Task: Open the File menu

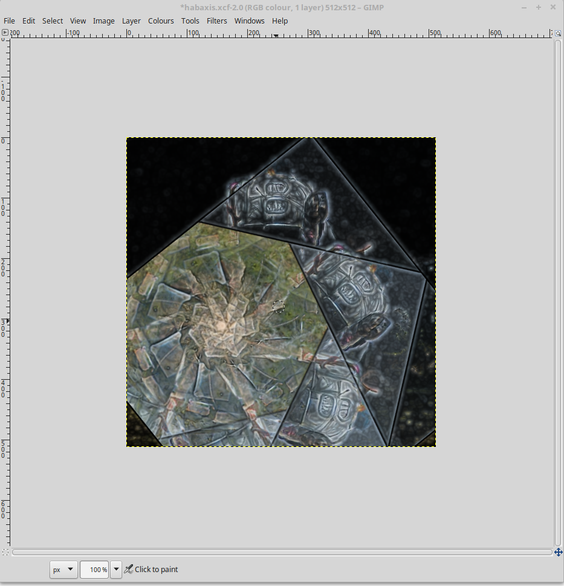Action: tap(9, 21)
